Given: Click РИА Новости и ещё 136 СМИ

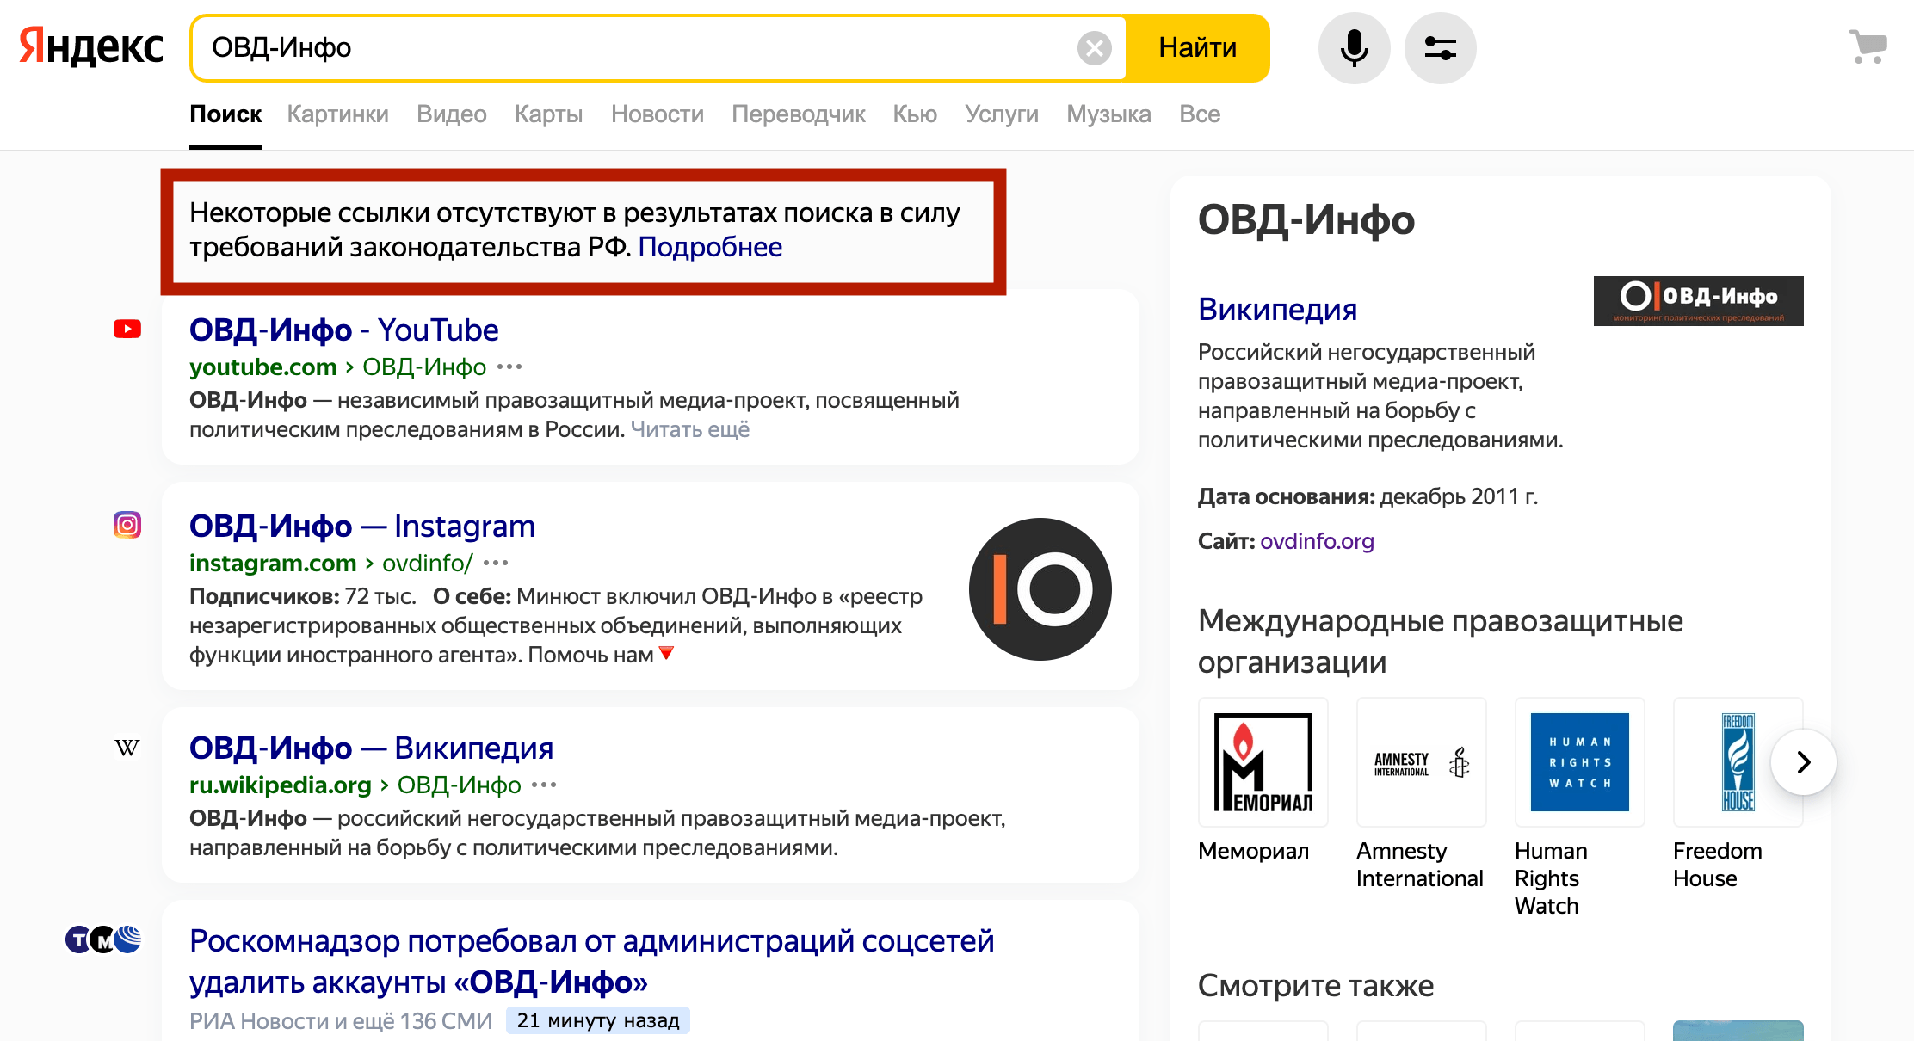Looking at the screenshot, I should pos(341,1021).
